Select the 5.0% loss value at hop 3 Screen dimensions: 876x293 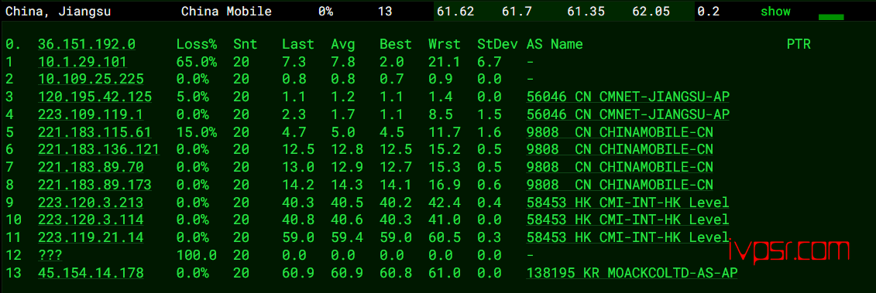click(193, 97)
